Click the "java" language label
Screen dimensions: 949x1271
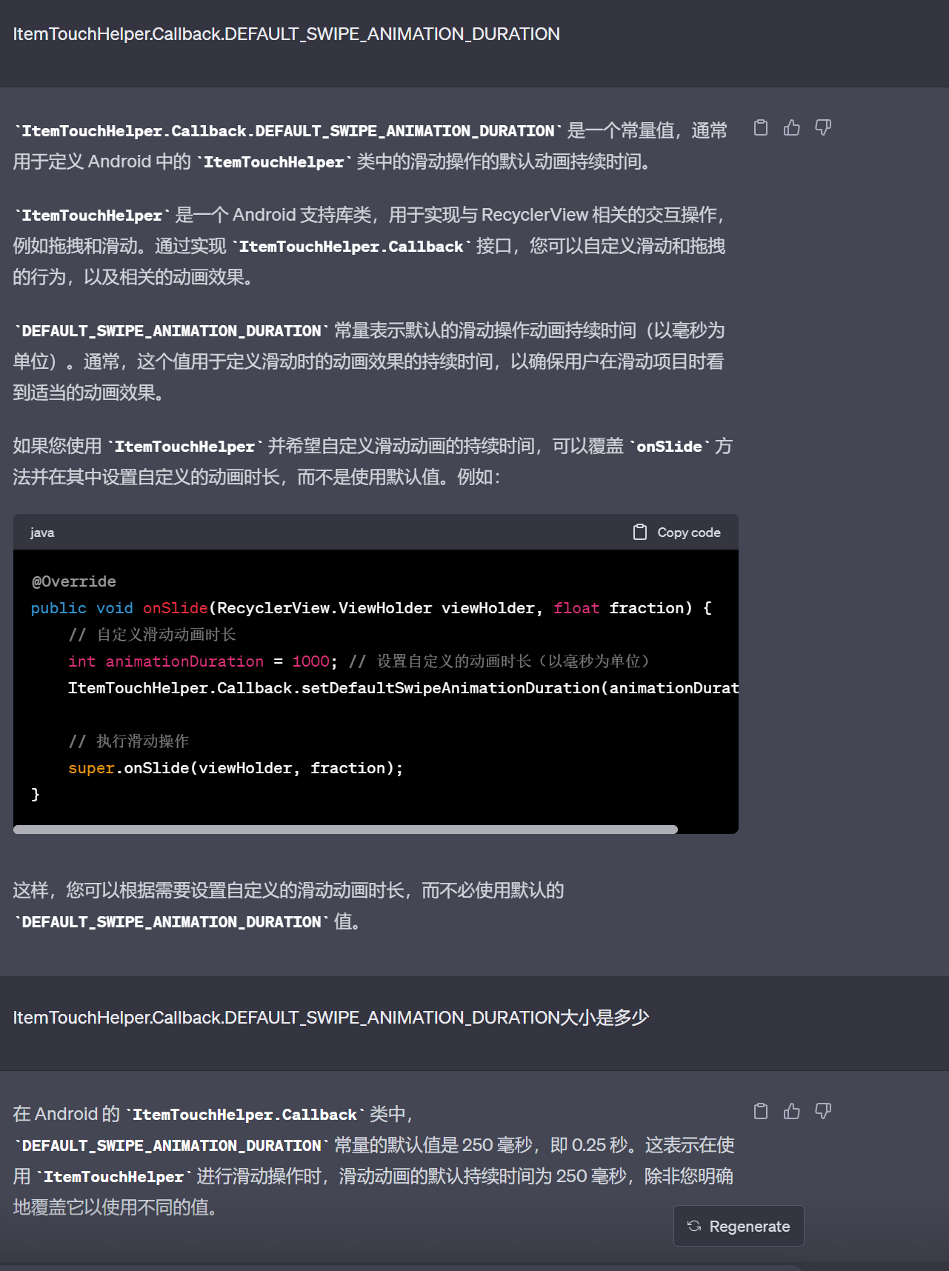coord(42,533)
